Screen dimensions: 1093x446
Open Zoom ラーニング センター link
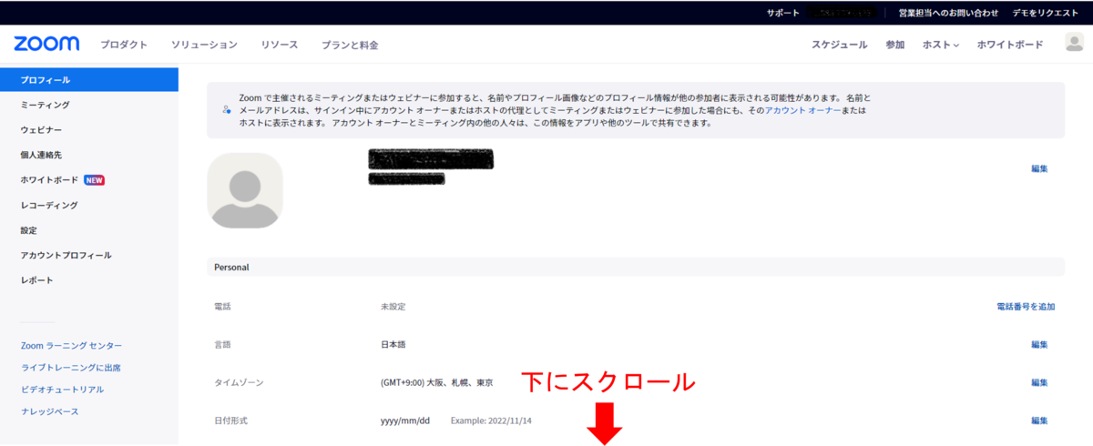(71, 346)
